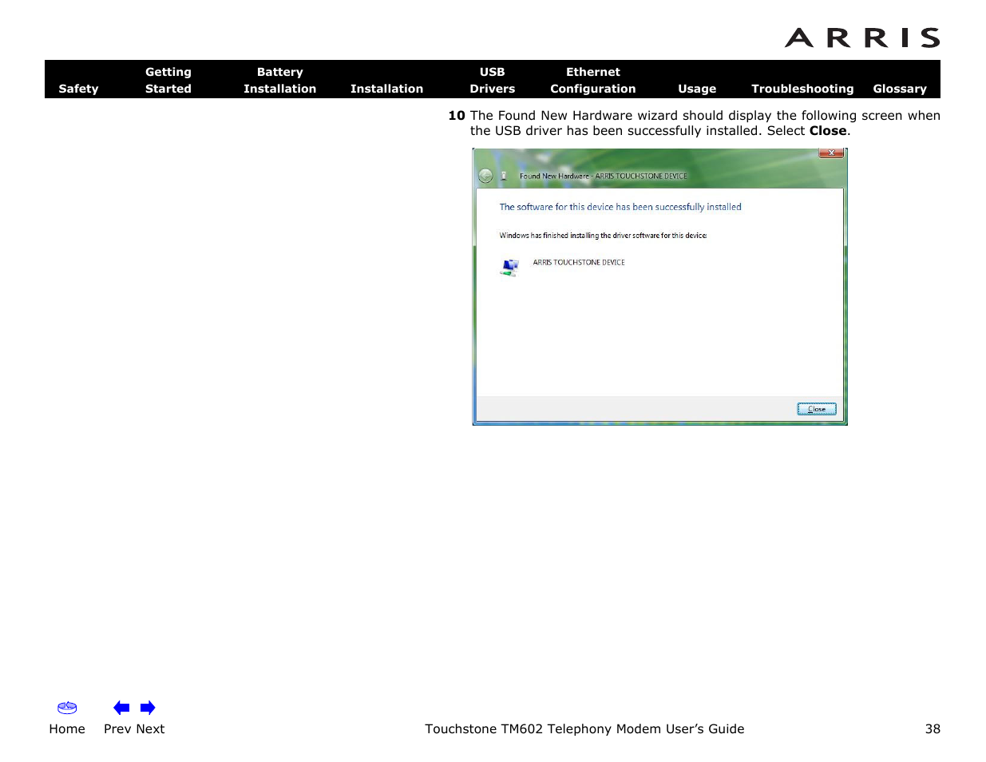
Task: Click the red X on wizard window
Action: pyautogui.click(x=831, y=153)
